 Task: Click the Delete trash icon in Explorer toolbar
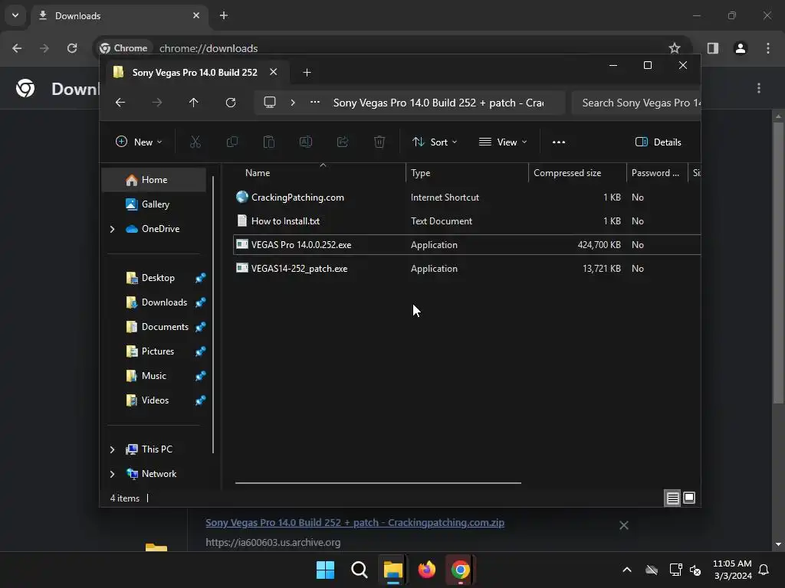pyautogui.click(x=379, y=142)
